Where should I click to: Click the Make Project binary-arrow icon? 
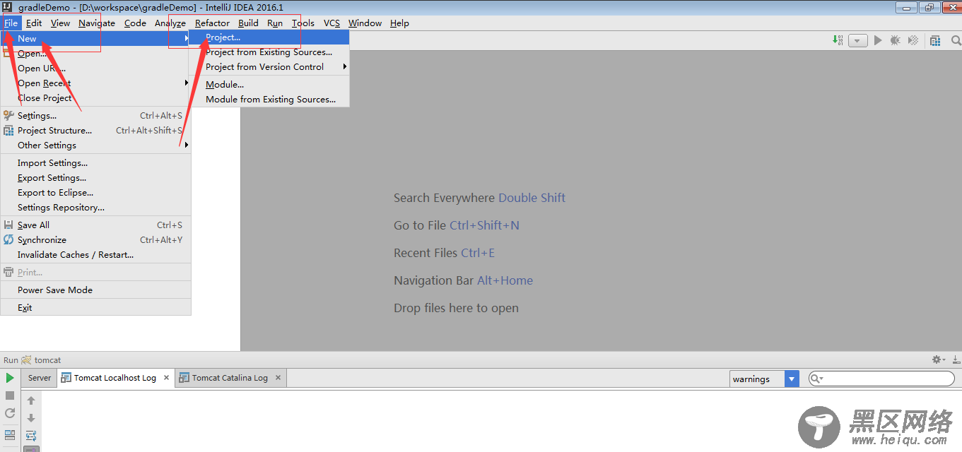point(838,40)
